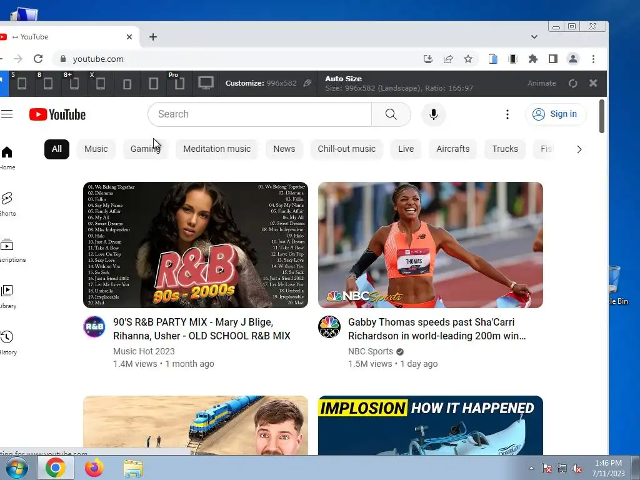Screen dimensions: 640x480
Task: Open Library in the sidebar
Action: (7, 297)
